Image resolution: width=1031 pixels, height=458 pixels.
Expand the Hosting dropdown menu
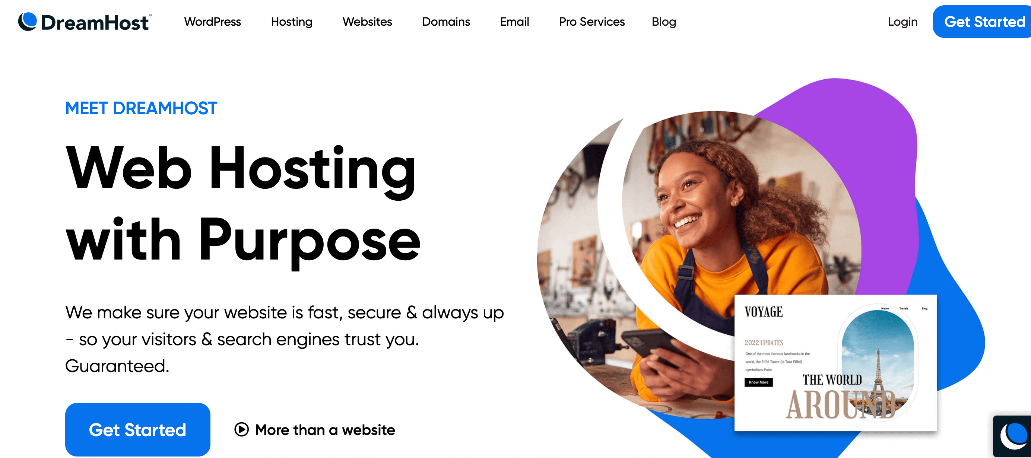pos(291,22)
